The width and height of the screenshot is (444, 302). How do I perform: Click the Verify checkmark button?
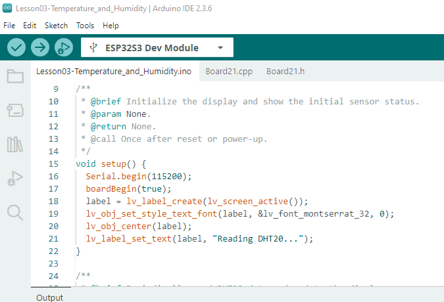point(16,47)
